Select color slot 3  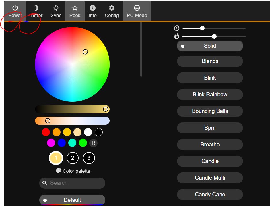(89, 158)
